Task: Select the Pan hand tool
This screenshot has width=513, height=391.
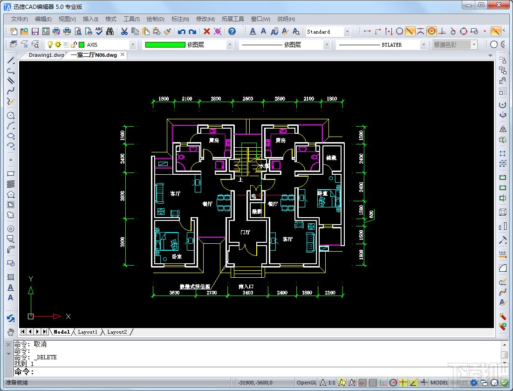Action: pos(11,332)
